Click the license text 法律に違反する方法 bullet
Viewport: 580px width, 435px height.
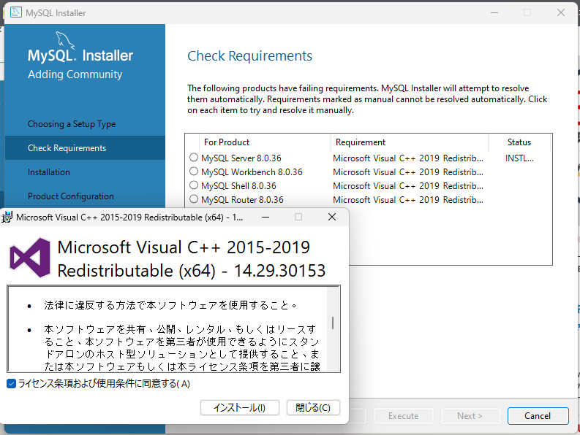click(x=170, y=305)
